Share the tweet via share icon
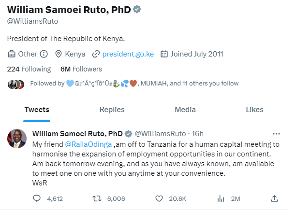This screenshot has width=296, height=212. click(x=274, y=198)
